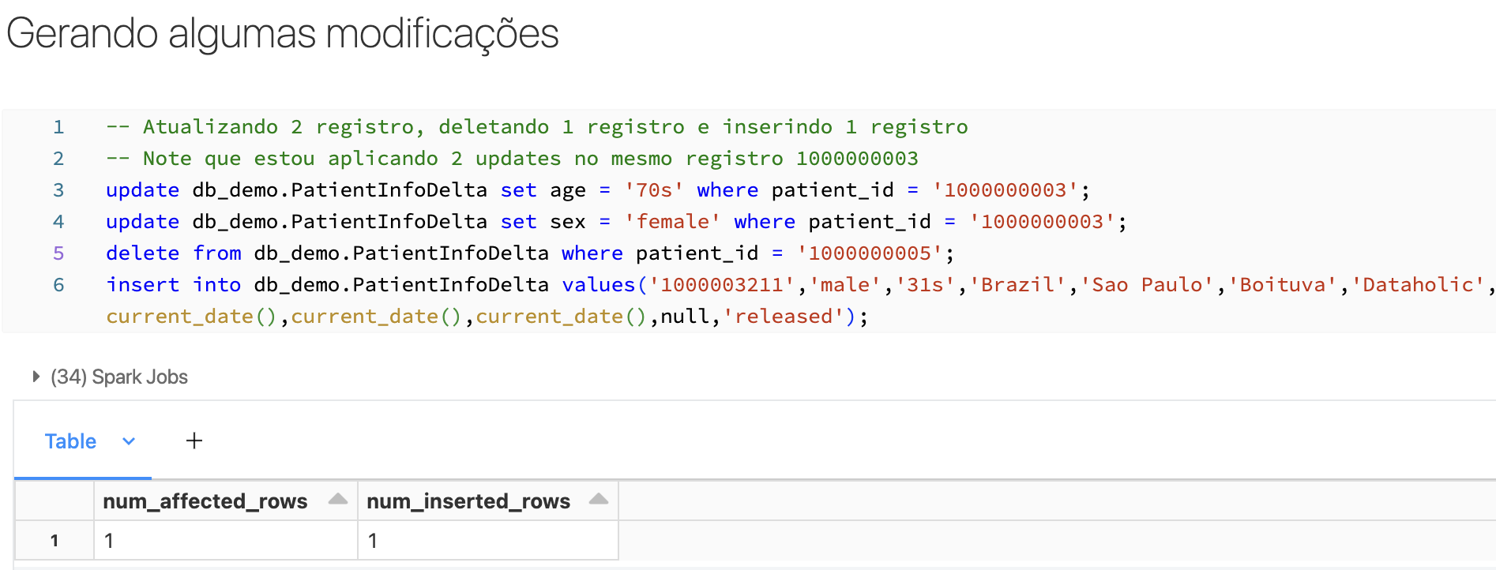Select the num_inserted_rows value cell
1496x570 pixels.
click(x=488, y=541)
